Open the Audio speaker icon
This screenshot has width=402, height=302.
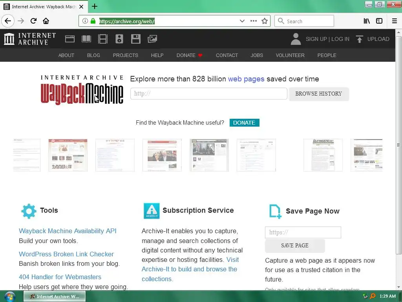point(119,39)
